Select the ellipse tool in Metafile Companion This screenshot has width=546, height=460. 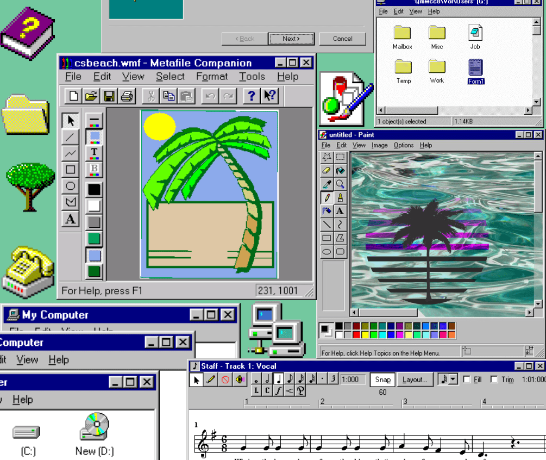coord(70,185)
